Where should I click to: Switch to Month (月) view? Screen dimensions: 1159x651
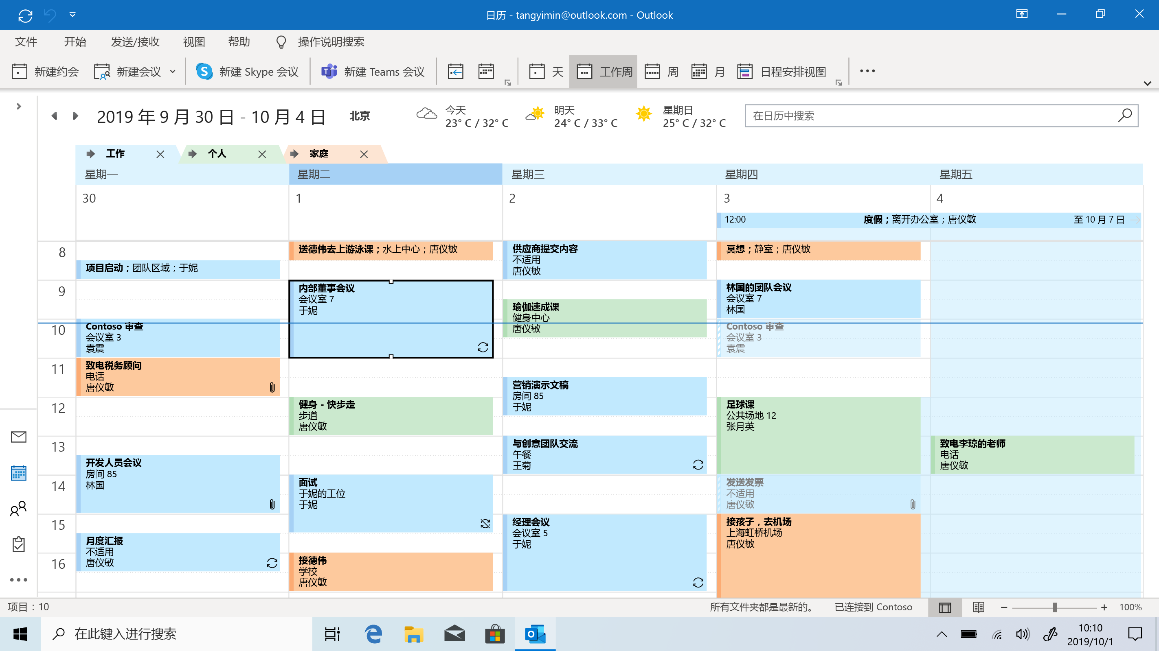point(708,72)
